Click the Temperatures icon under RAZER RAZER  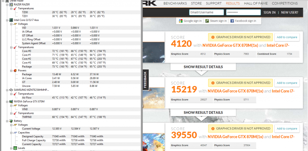click(15, 8)
